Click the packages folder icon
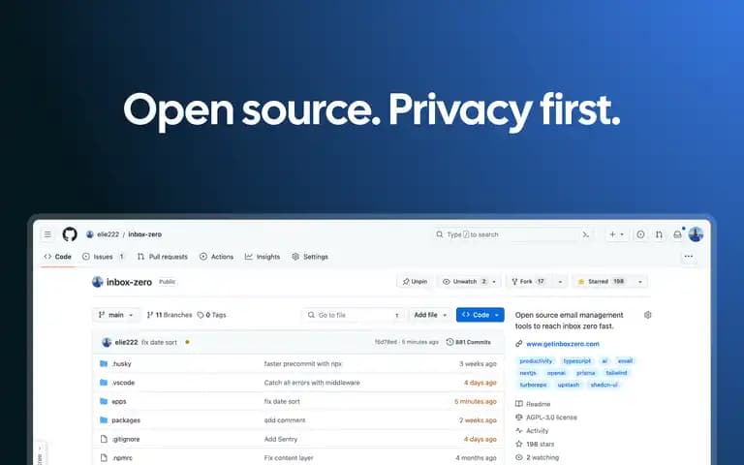Screen dimensions: 744x465 click(x=104, y=419)
